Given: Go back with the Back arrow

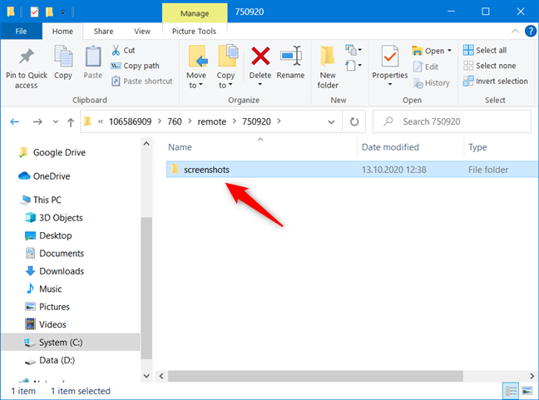Looking at the screenshot, I should pos(15,121).
